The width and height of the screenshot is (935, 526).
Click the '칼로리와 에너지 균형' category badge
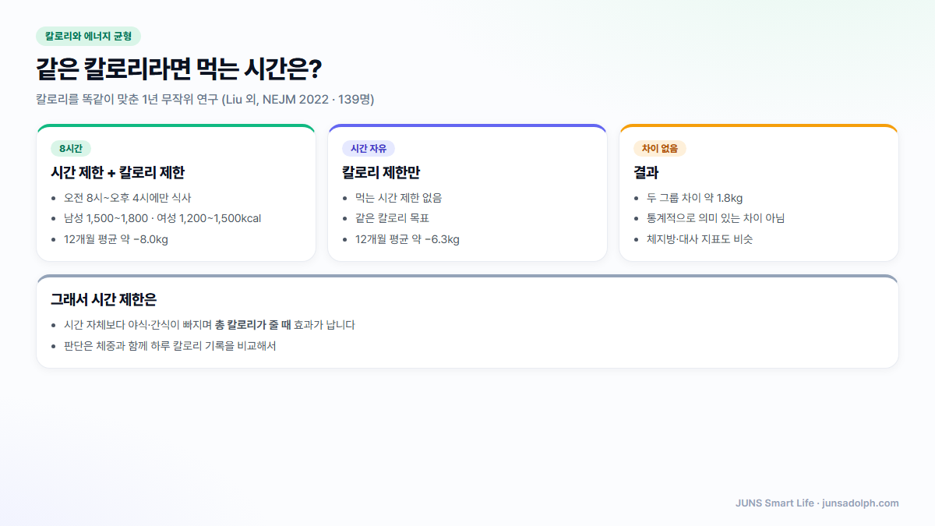88,36
